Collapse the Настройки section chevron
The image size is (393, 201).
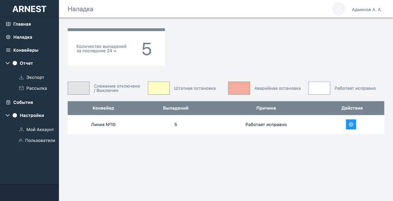(x=8, y=115)
